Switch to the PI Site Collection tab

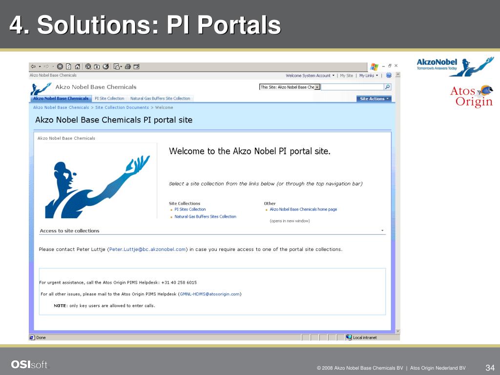109,99
